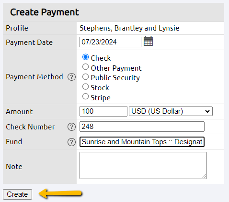Screen dimensions: 229x202
Task: Grab the Note textarea resize handle
Action: (204, 176)
